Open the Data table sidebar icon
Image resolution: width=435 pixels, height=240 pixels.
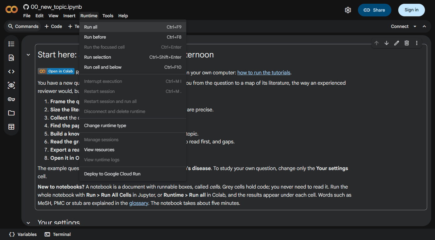(x=11, y=127)
